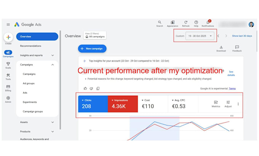The image size is (259, 156).
Task: Give the insight a thumbs up
Action: tap(85, 88)
